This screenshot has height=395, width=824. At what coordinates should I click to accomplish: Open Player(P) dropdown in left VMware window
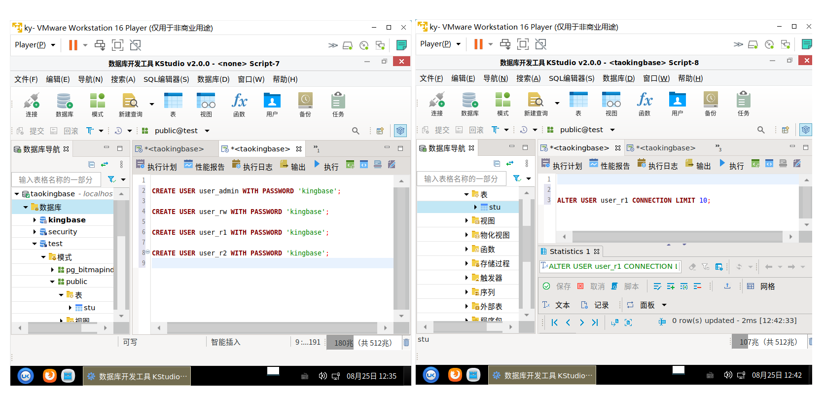click(x=35, y=45)
